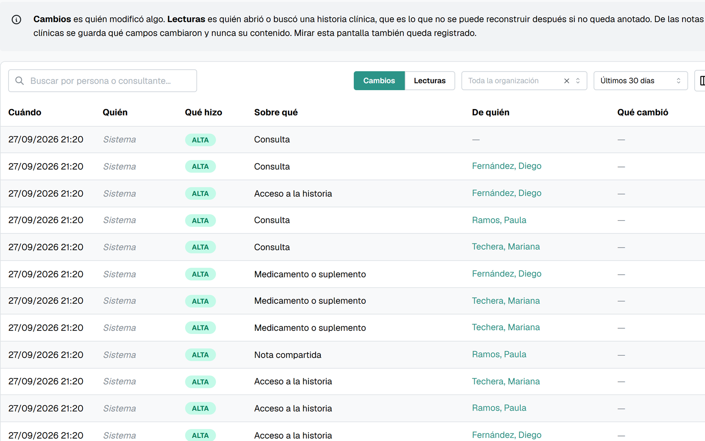Select the Nota compartida cell text

point(288,355)
